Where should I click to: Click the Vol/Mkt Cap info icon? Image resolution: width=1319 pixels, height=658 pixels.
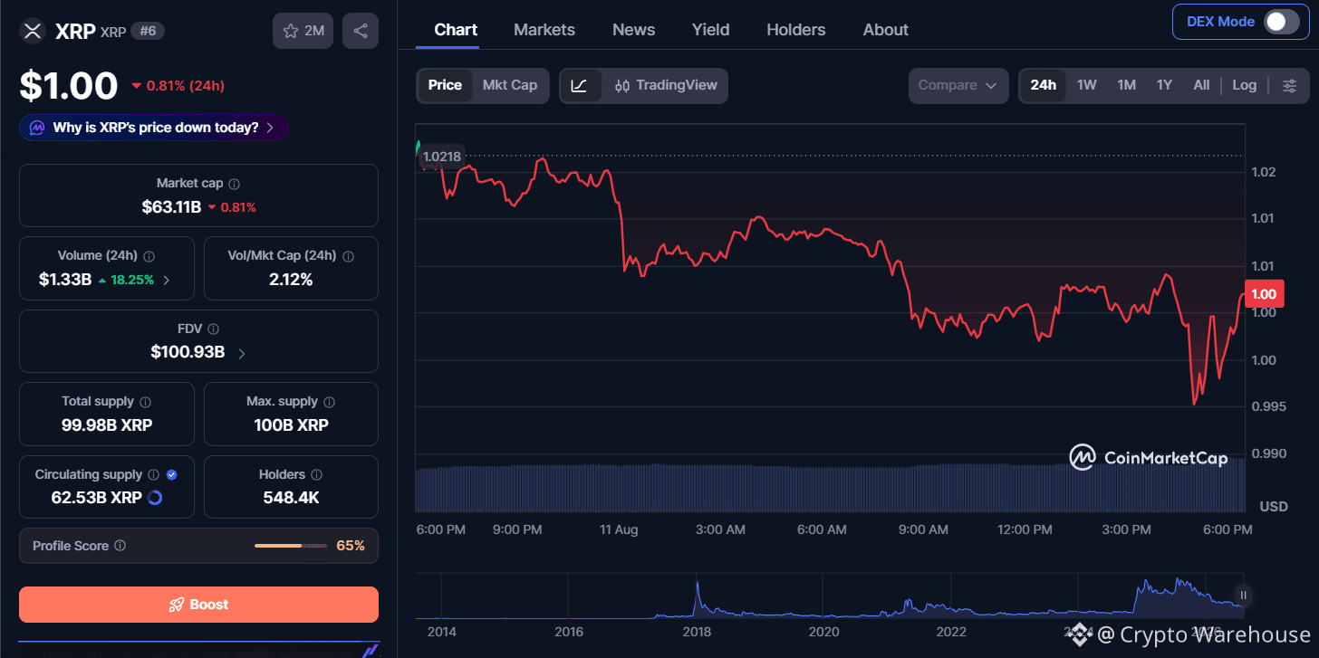pyautogui.click(x=348, y=257)
